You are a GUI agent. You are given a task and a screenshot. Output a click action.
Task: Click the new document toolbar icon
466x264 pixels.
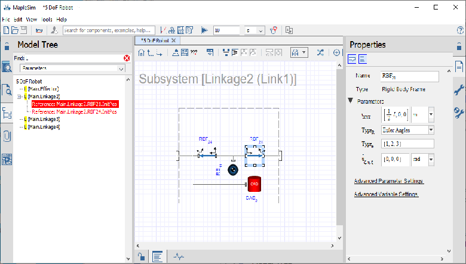(x=7, y=30)
